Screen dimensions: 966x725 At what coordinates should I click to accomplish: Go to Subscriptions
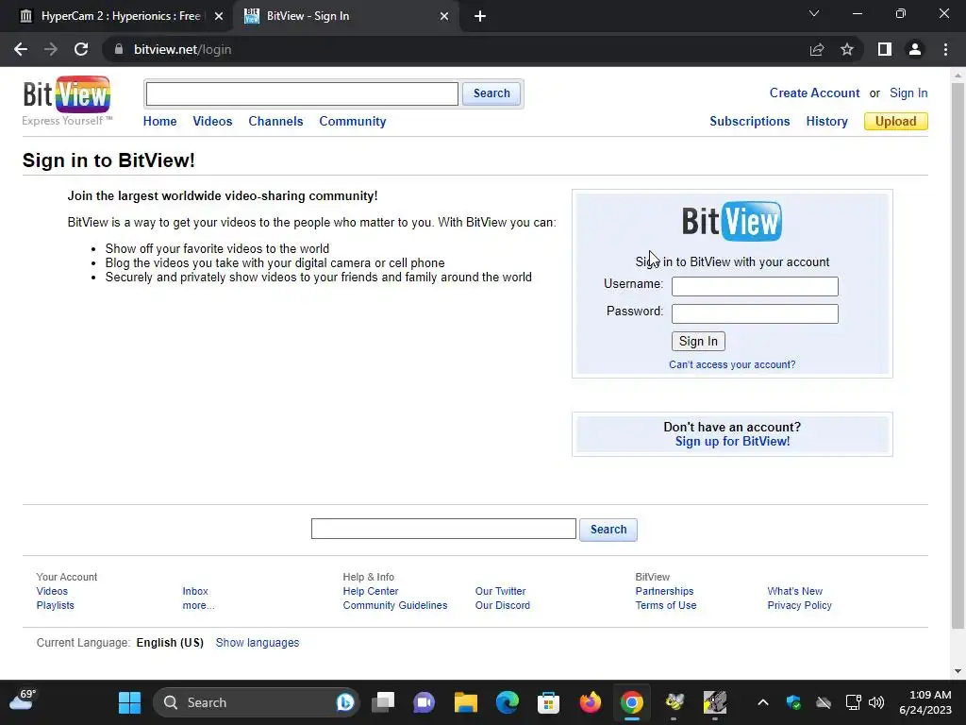pos(750,122)
